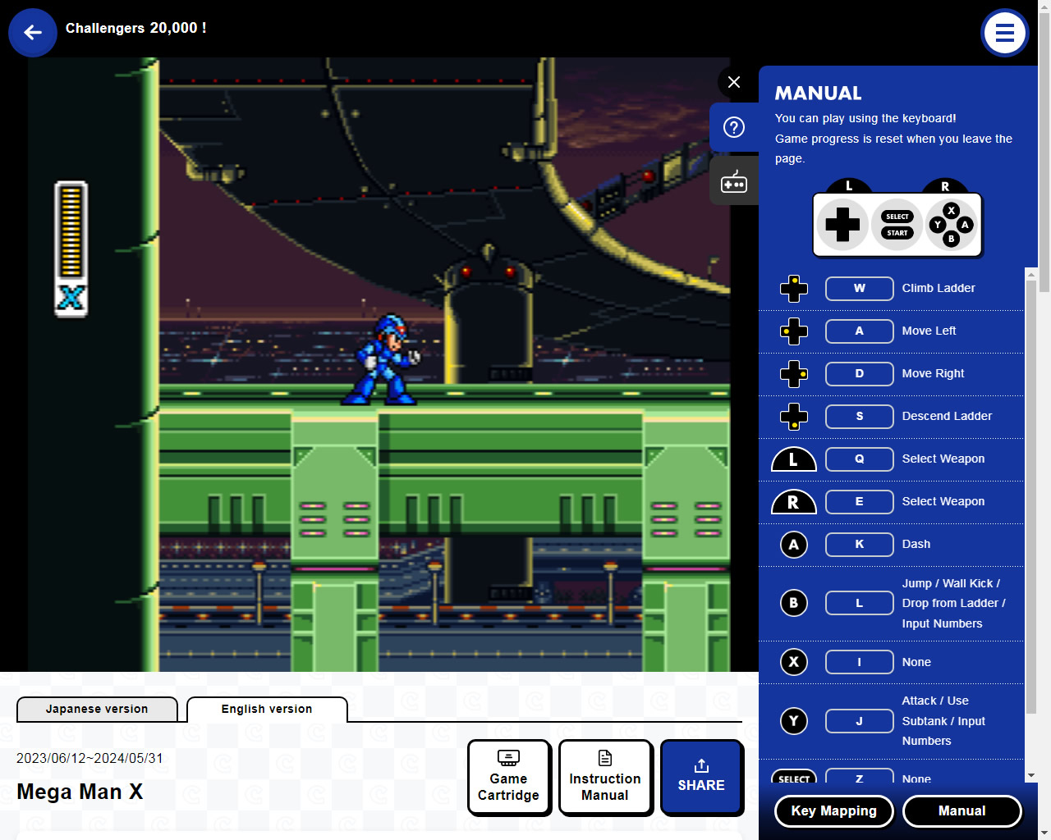Viewport: 1051px width, 840px height.
Task: Click the date range 2023/06/12~2024/05/31
Action: pos(89,758)
